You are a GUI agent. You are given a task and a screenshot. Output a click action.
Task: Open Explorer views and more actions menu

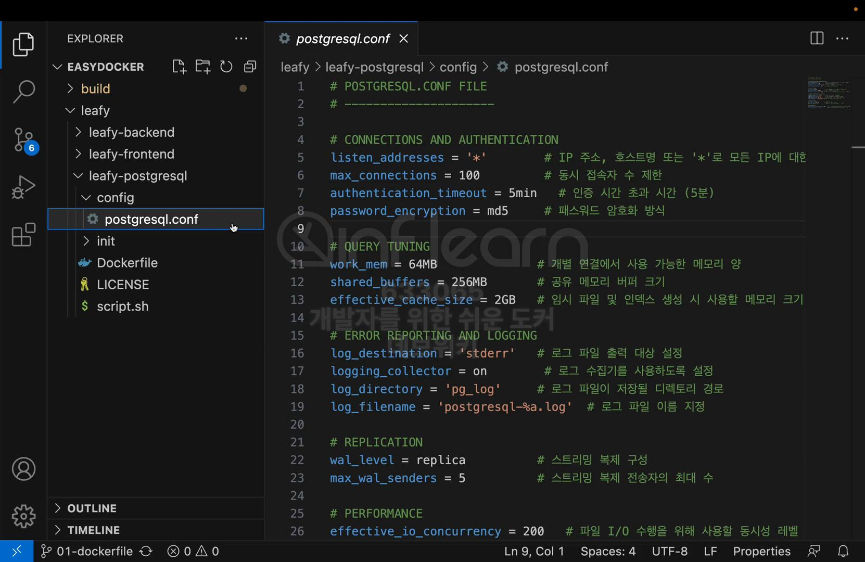point(241,39)
